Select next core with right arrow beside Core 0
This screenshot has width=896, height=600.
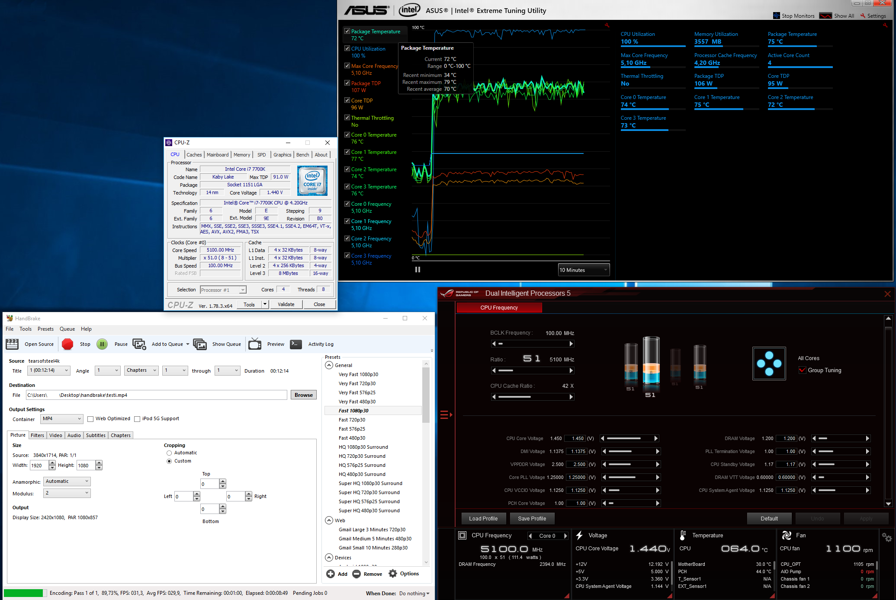[565, 536]
